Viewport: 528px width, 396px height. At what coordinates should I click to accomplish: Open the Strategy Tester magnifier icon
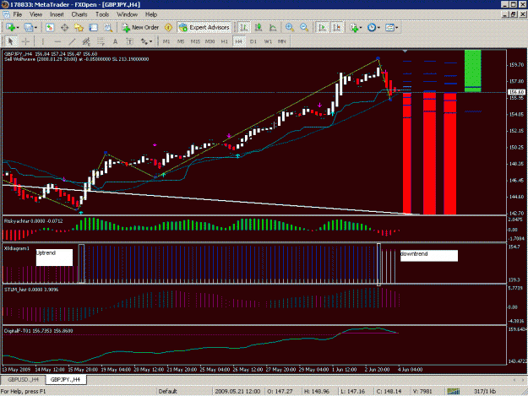point(108,28)
